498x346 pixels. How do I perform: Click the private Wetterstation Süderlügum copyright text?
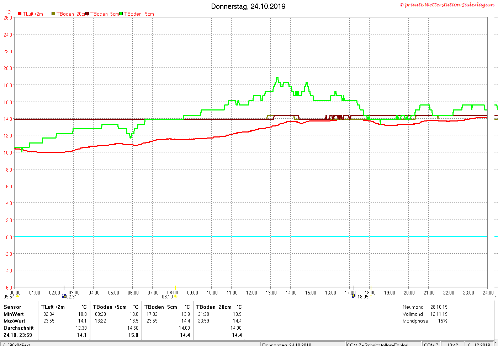click(447, 5)
